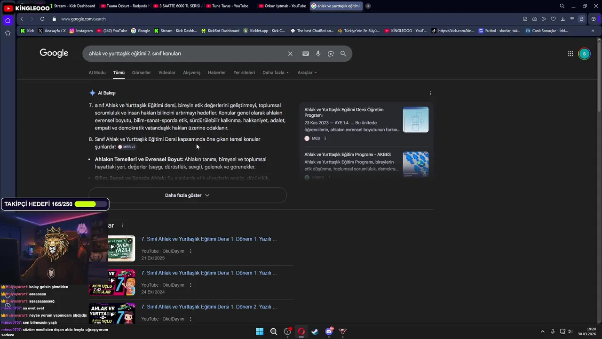Open first 1. Dönem 1. Yazılı video link
Screen dimensions: 602x339
[209, 239]
